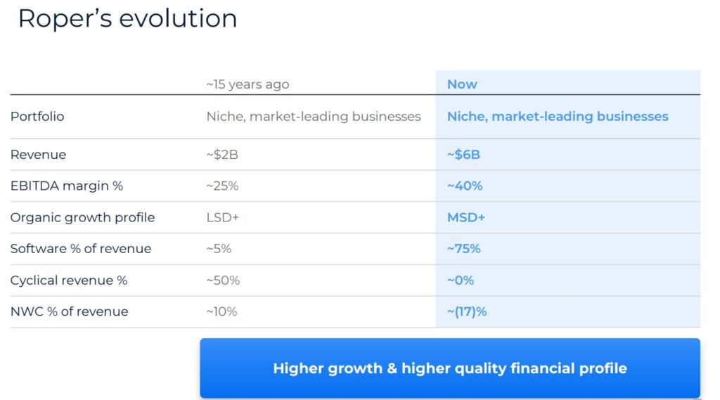Click the blue higher growth banner
This screenshot has height=400, width=720.
450,368
